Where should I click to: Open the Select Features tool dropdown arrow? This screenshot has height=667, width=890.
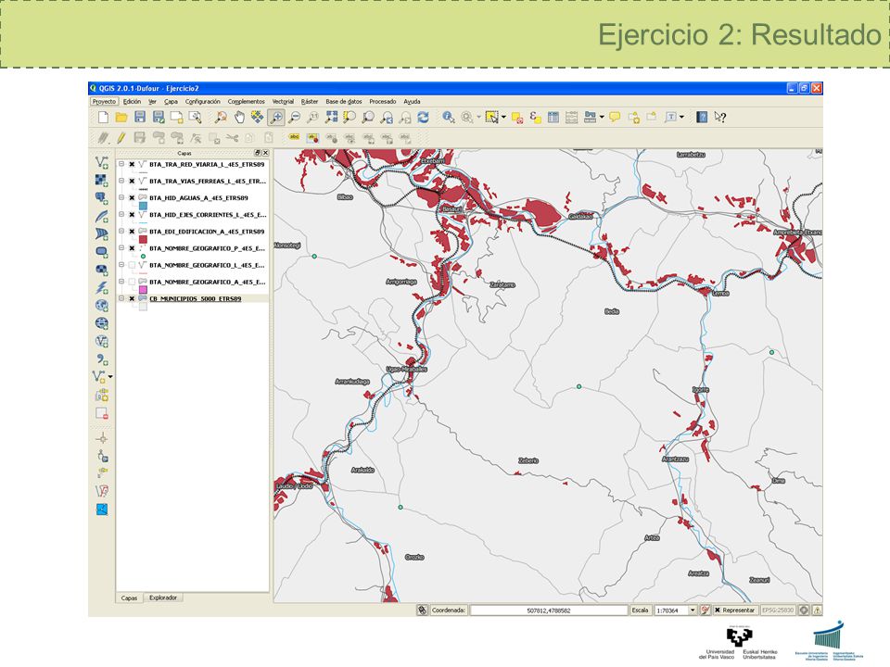point(503,118)
